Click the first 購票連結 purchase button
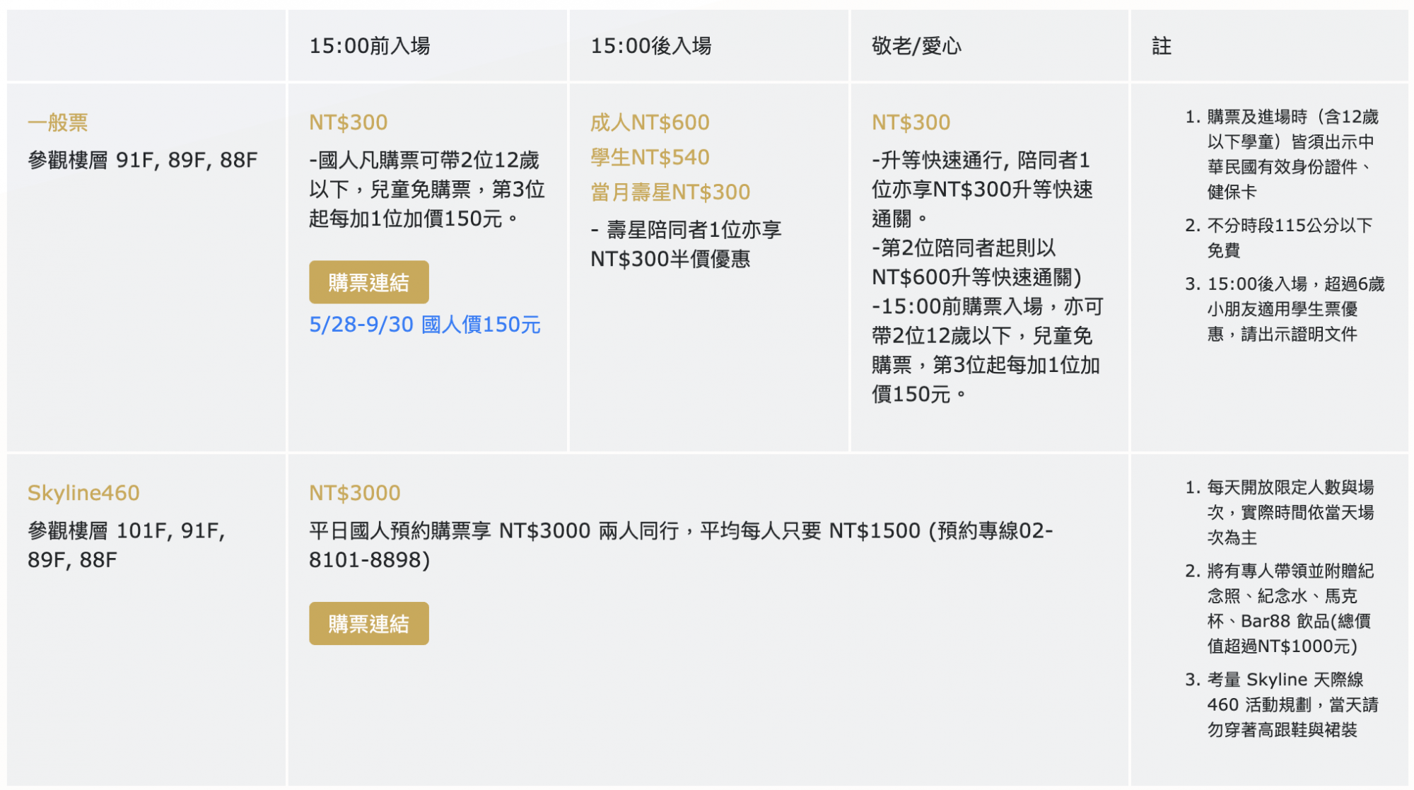1414x790 pixels. (368, 281)
